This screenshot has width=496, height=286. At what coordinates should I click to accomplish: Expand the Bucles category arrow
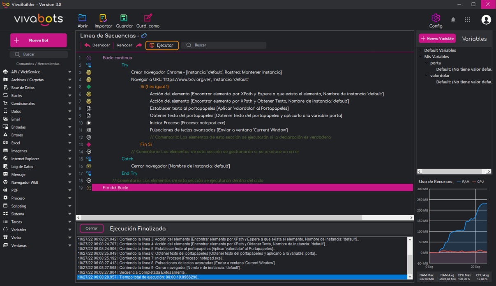pos(70,96)
